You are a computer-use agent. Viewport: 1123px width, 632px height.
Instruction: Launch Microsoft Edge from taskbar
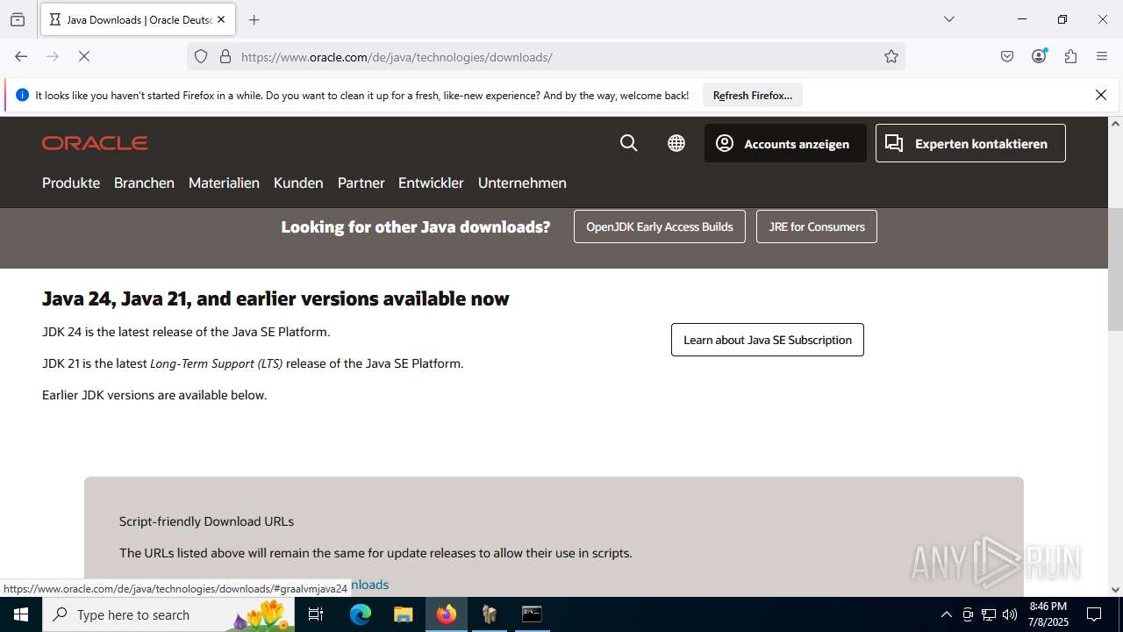tap(361, 614)
